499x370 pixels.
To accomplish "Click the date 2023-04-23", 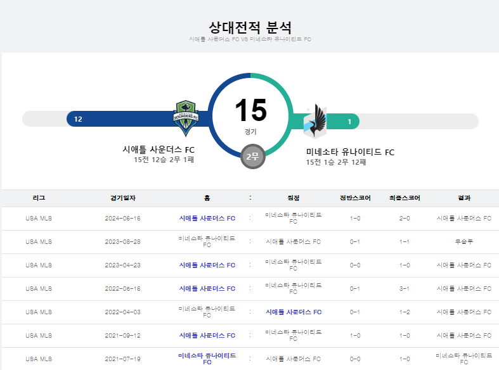I will point(122,265).
